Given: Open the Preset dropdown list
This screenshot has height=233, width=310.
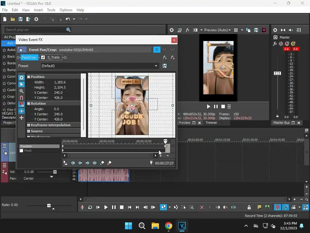Looking at the screenshot, I should (156, 66).
